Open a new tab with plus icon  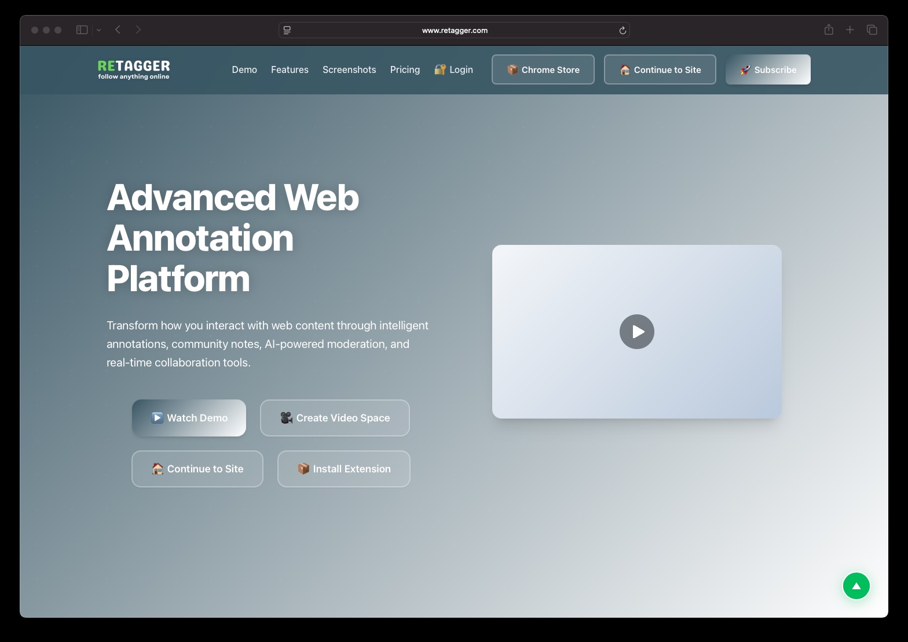pyautogui.click(x=850, y=30)
